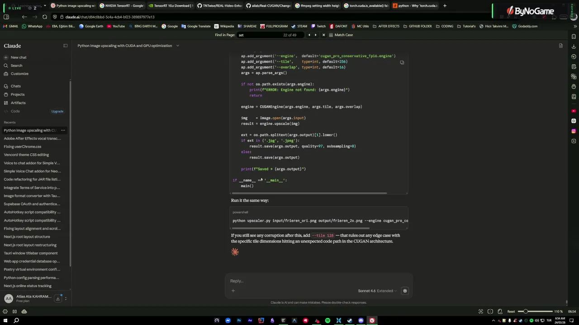Open the Code section
579x325 pixels.
(12, 111)
